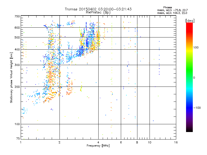
Task: Click the x-axis tick label 10
Action: coord(150,142)
